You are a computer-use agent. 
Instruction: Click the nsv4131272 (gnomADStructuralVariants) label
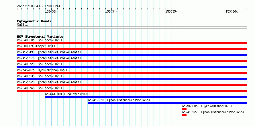[214, 112]
